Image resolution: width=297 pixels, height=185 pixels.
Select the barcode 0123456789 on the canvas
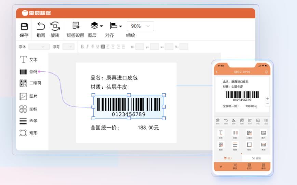[x=129, y=106]
